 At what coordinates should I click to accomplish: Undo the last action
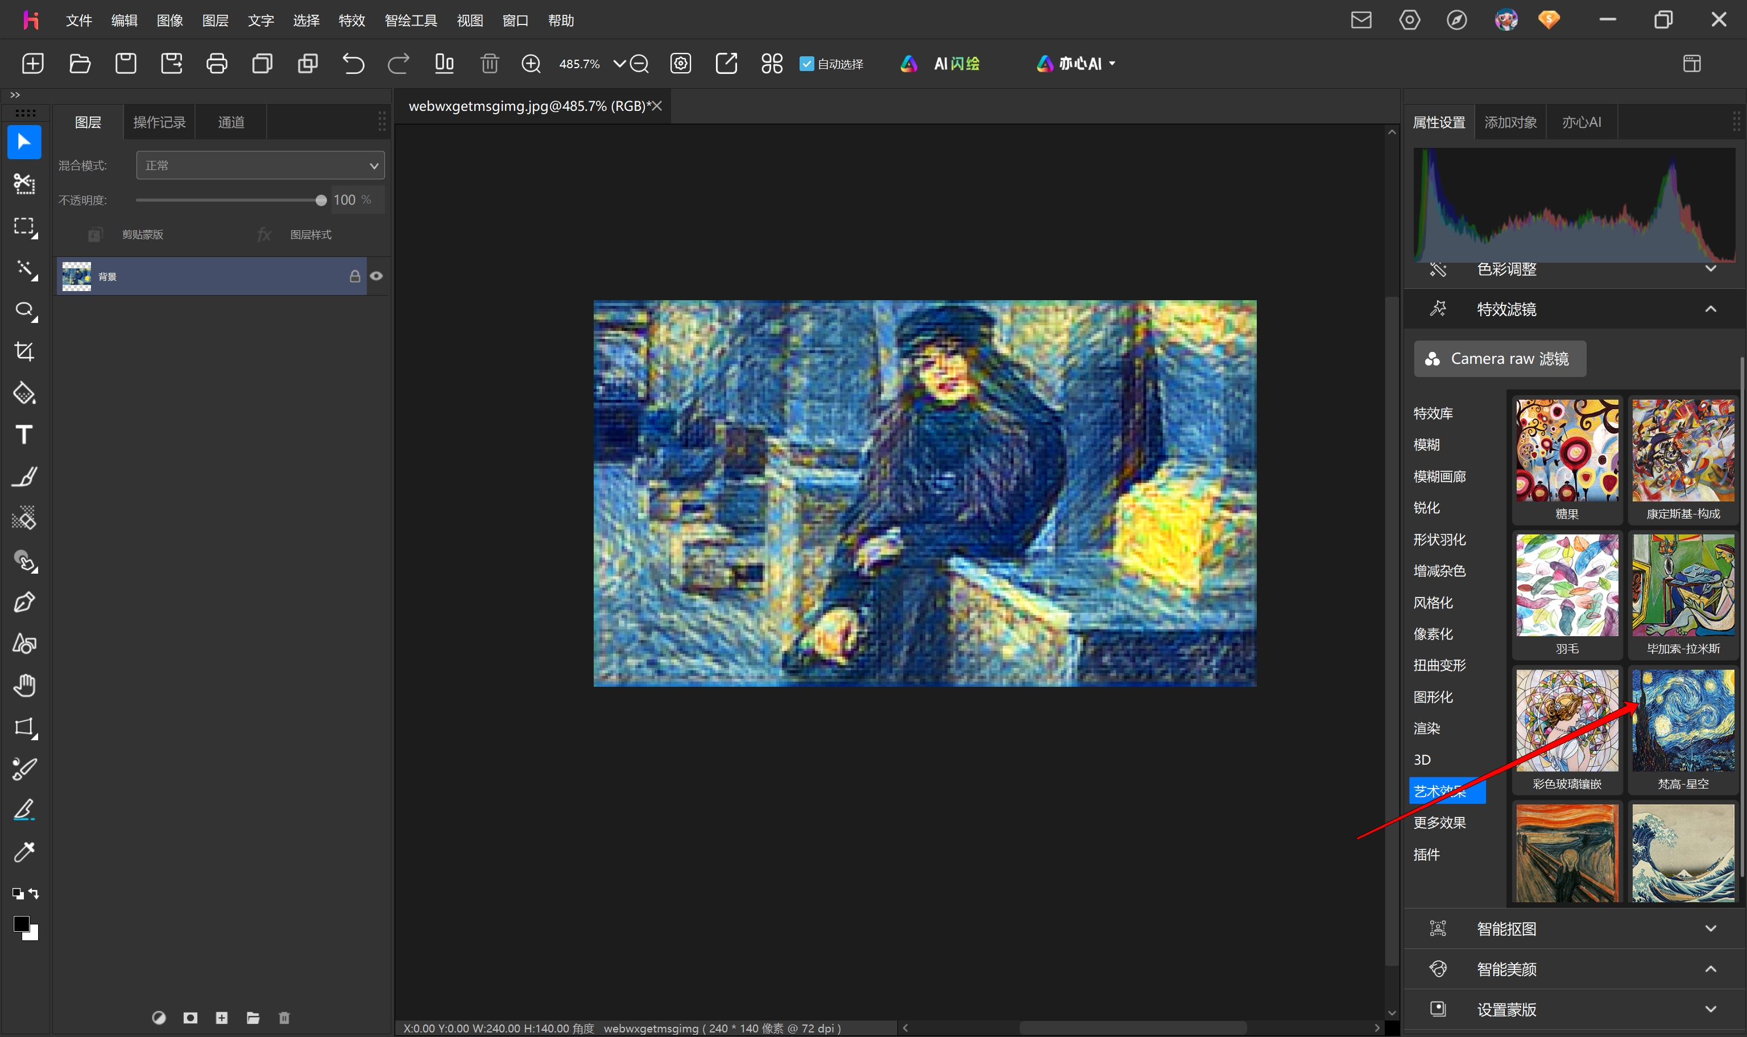[354, 64]
